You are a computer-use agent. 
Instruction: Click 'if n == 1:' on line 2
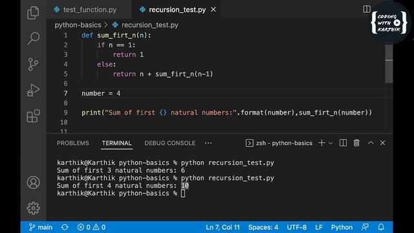[116, 45]
